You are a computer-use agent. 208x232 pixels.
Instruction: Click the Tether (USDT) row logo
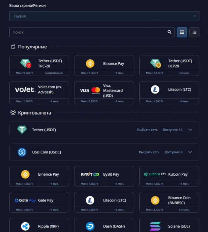[x=22, y=130]
